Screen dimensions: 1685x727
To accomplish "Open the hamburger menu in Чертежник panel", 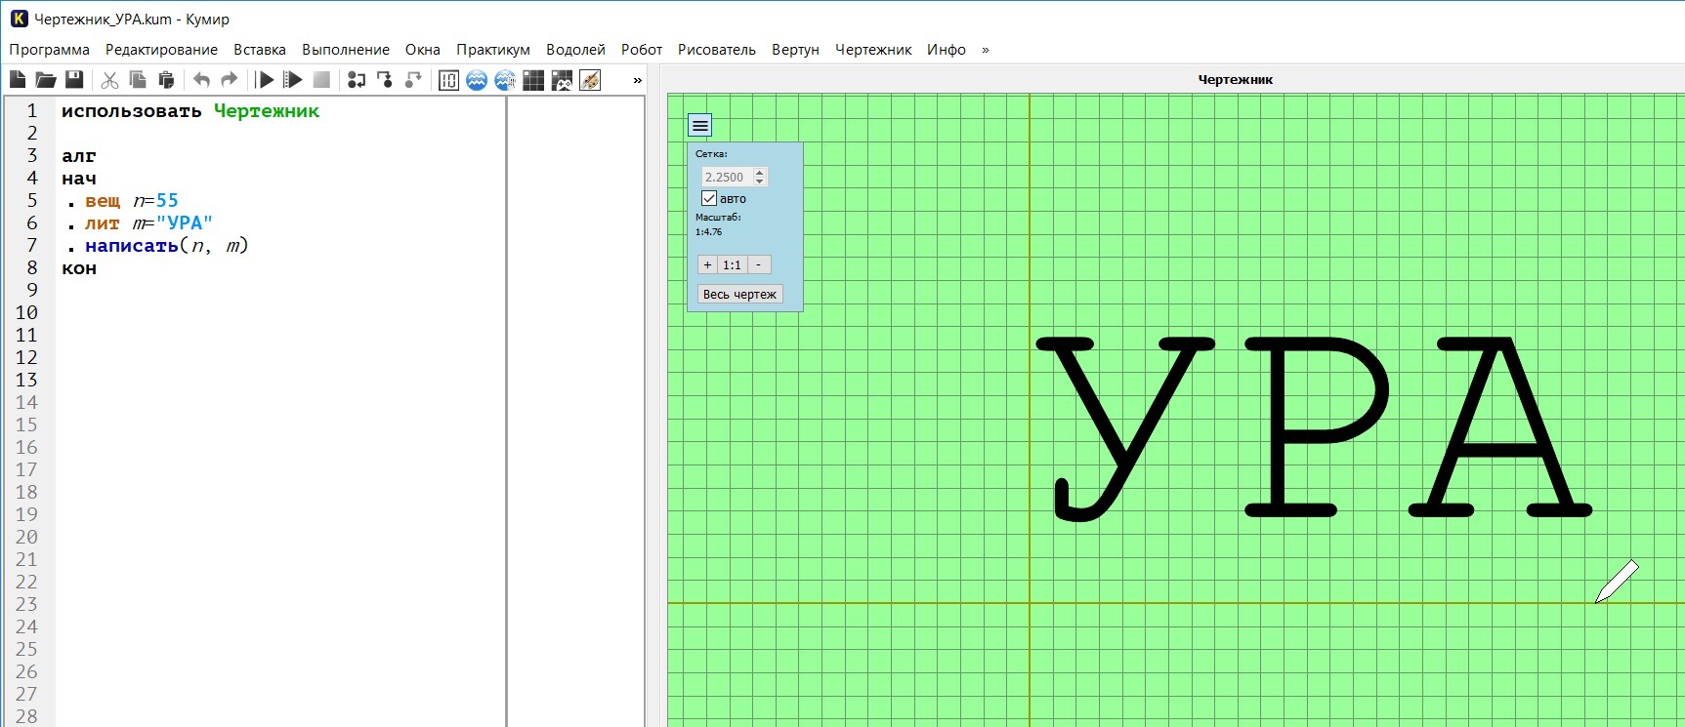I will pyautogui.click(x=700, y=125).
